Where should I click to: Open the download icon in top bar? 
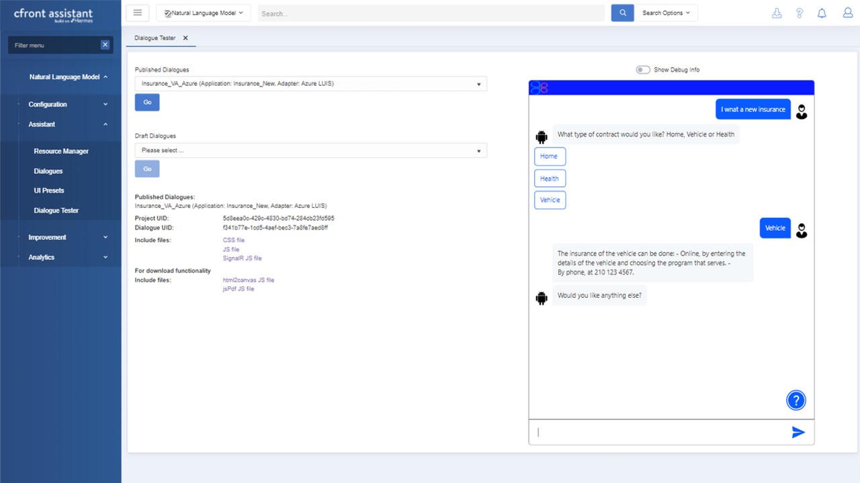[x=777, y=13]
